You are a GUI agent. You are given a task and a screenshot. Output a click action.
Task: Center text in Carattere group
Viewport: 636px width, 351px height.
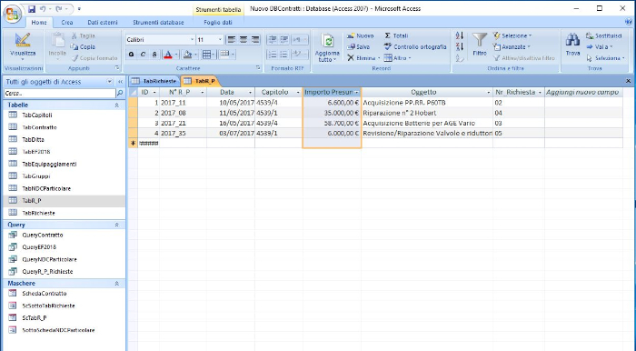tap(243, 39)
